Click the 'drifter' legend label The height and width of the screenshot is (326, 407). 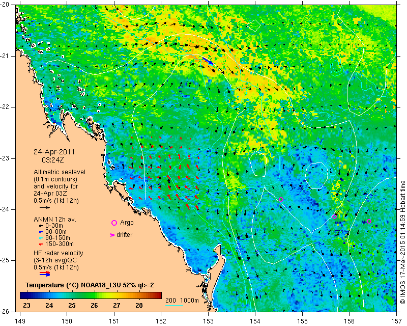pyautogui.click(x=124, y=235)
